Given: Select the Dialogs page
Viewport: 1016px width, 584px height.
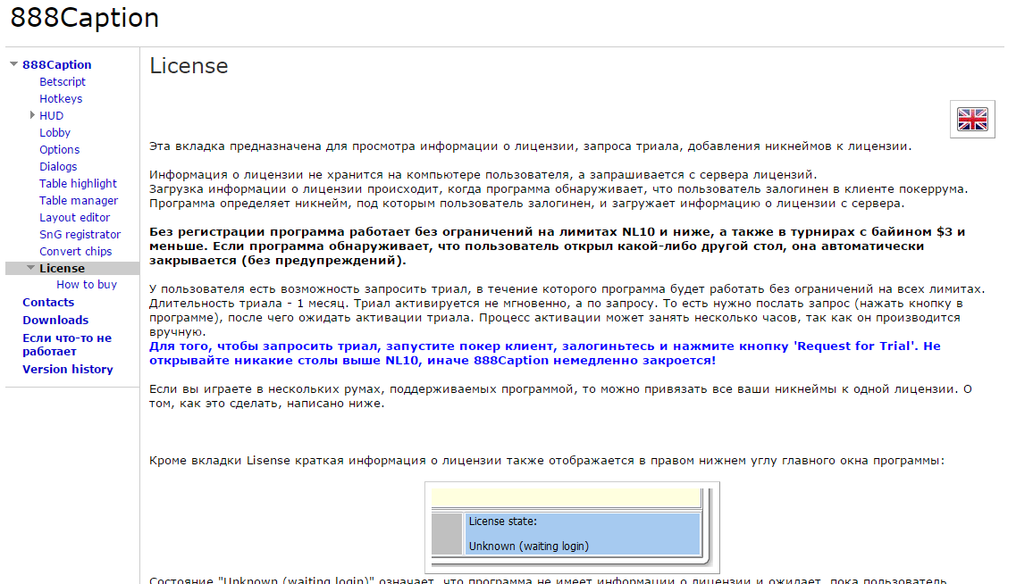Looking at the screenshot, I should tap(58, 166).
